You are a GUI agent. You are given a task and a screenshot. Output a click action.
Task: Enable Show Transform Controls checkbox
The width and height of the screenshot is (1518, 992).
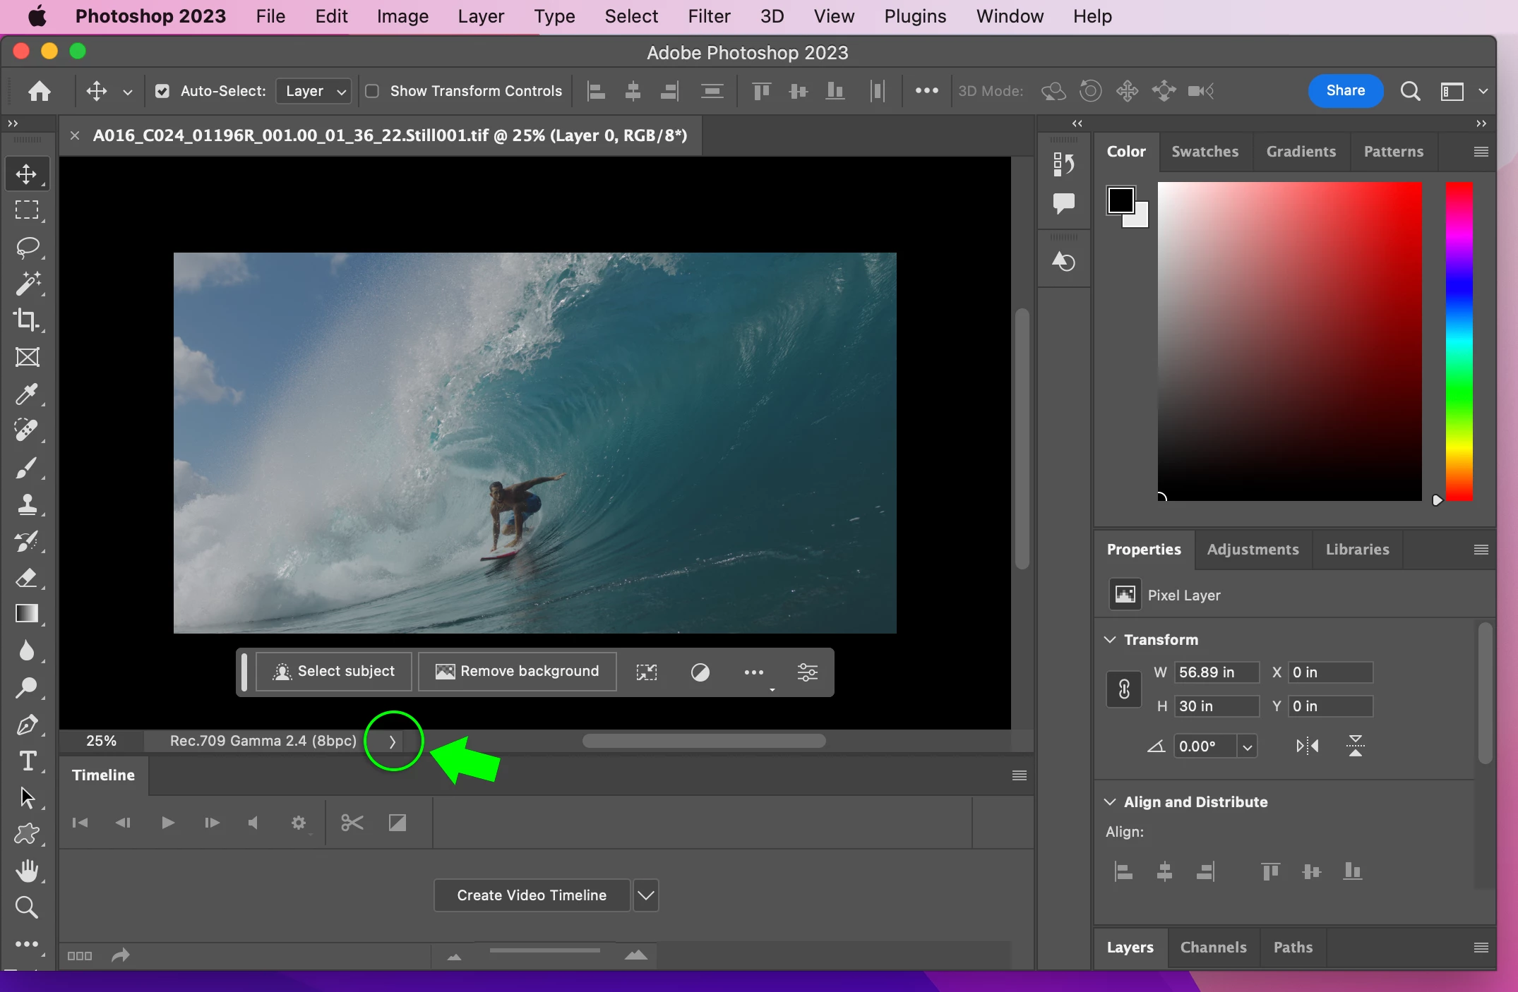(x=372, y=91)
